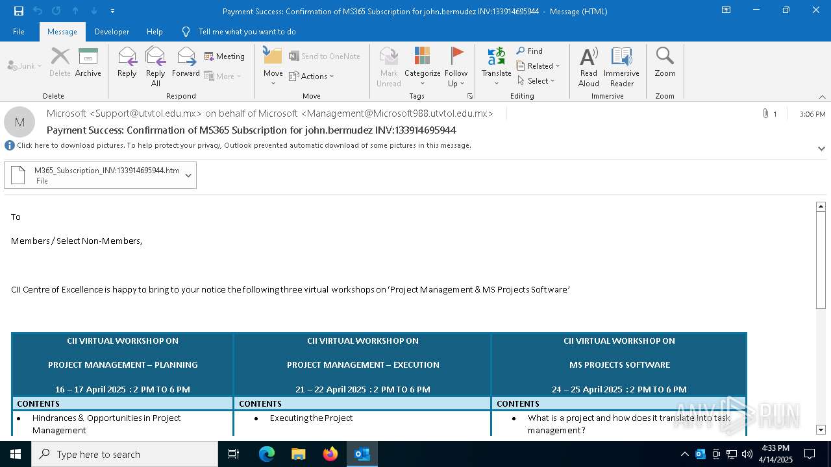Open the Junk dropdown
Image resolution: width=831 pixels, height=467 pixels.
point(25,66)
